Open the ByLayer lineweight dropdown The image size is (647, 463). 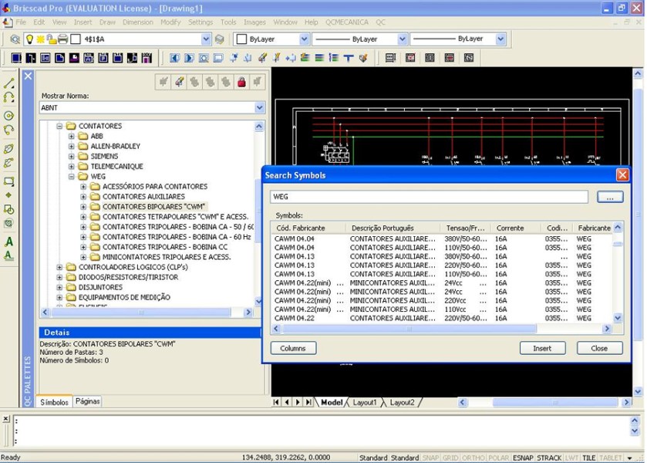pyautogui.click(x=500, y=39)
